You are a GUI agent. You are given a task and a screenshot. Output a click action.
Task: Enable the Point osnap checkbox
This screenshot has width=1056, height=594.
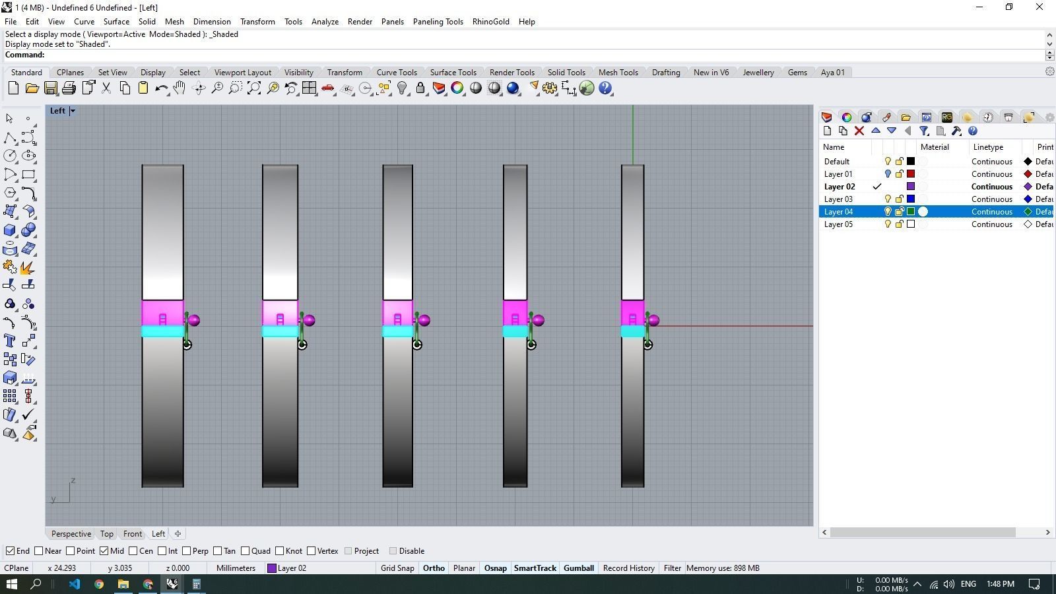pos(70,551)
